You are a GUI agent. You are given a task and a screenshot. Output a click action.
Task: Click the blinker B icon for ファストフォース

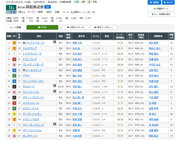(54, 42)
